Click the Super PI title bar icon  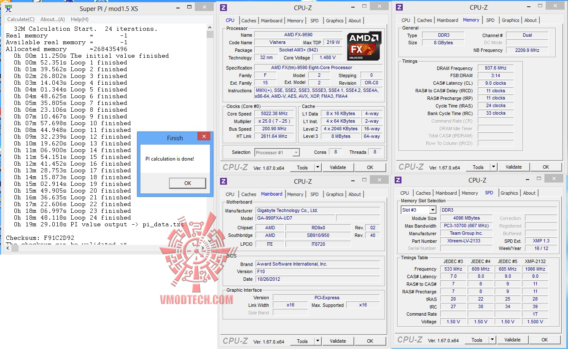coord(8,8)
